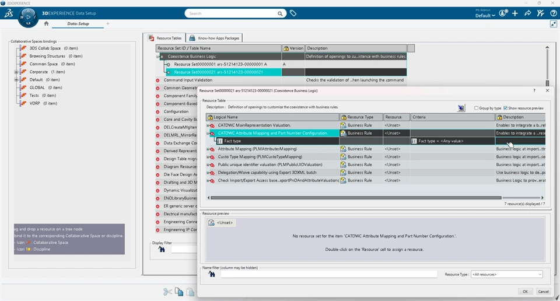The width and height of the screenshot is (560, 301).
Task: Select Check Import/Export Access row
Action: coord(278,180)
